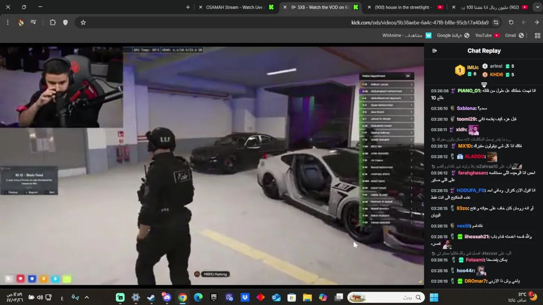Select vexiiil username in chat
Screen dimensions: 543x305
(464, 226)
